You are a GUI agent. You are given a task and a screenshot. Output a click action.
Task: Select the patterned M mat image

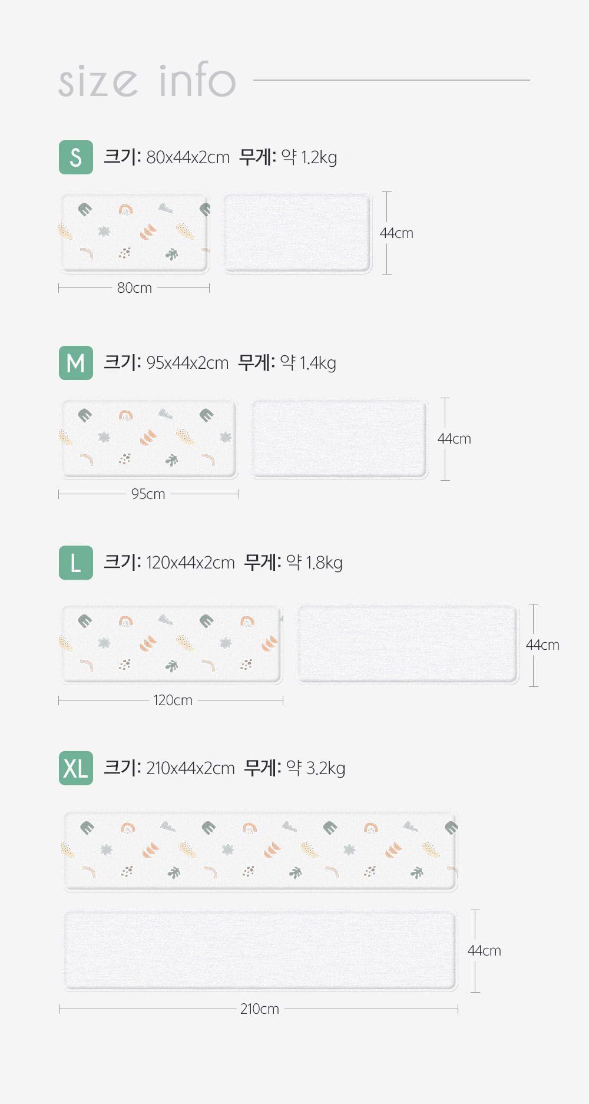click(x=149, y=439)
